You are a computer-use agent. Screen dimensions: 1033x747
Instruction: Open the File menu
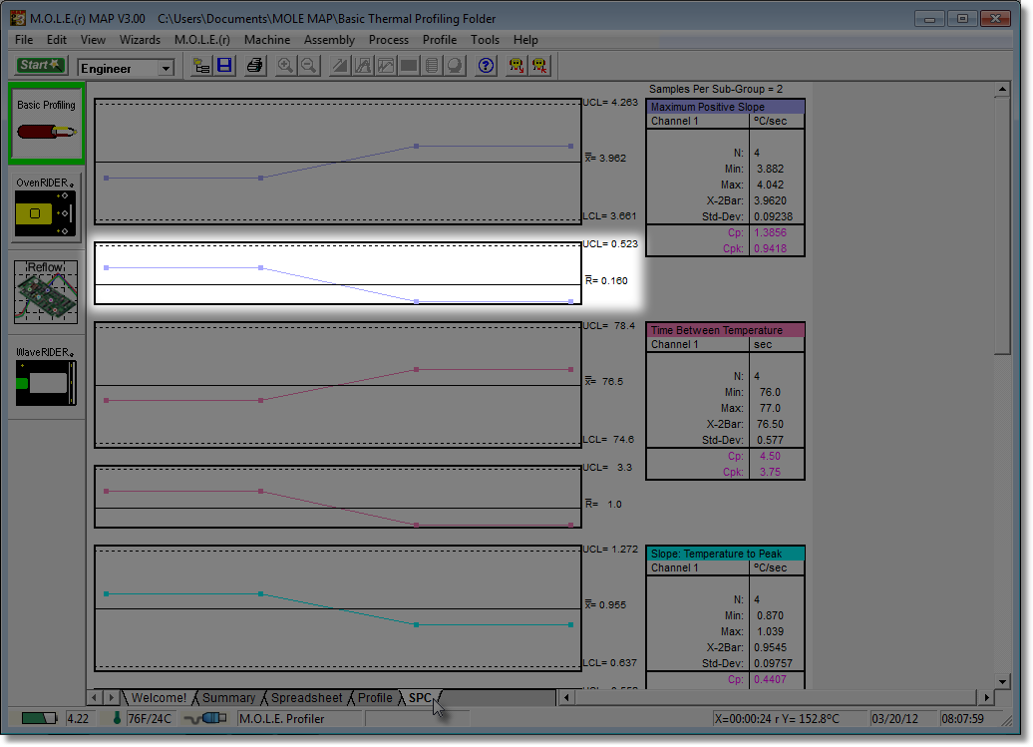[x=24, y=40]
